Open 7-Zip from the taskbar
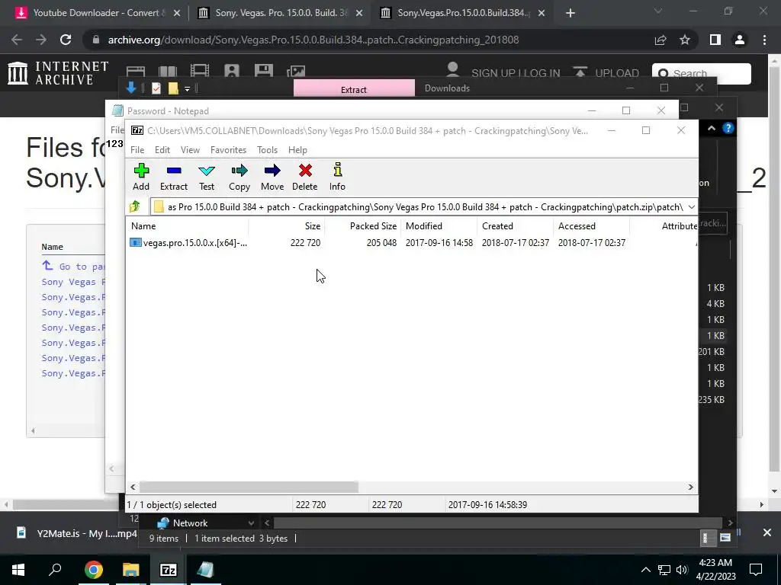Image resolution: width=781 pixels, height=585 pixels. pyautogui.click(x=168, y=570)
